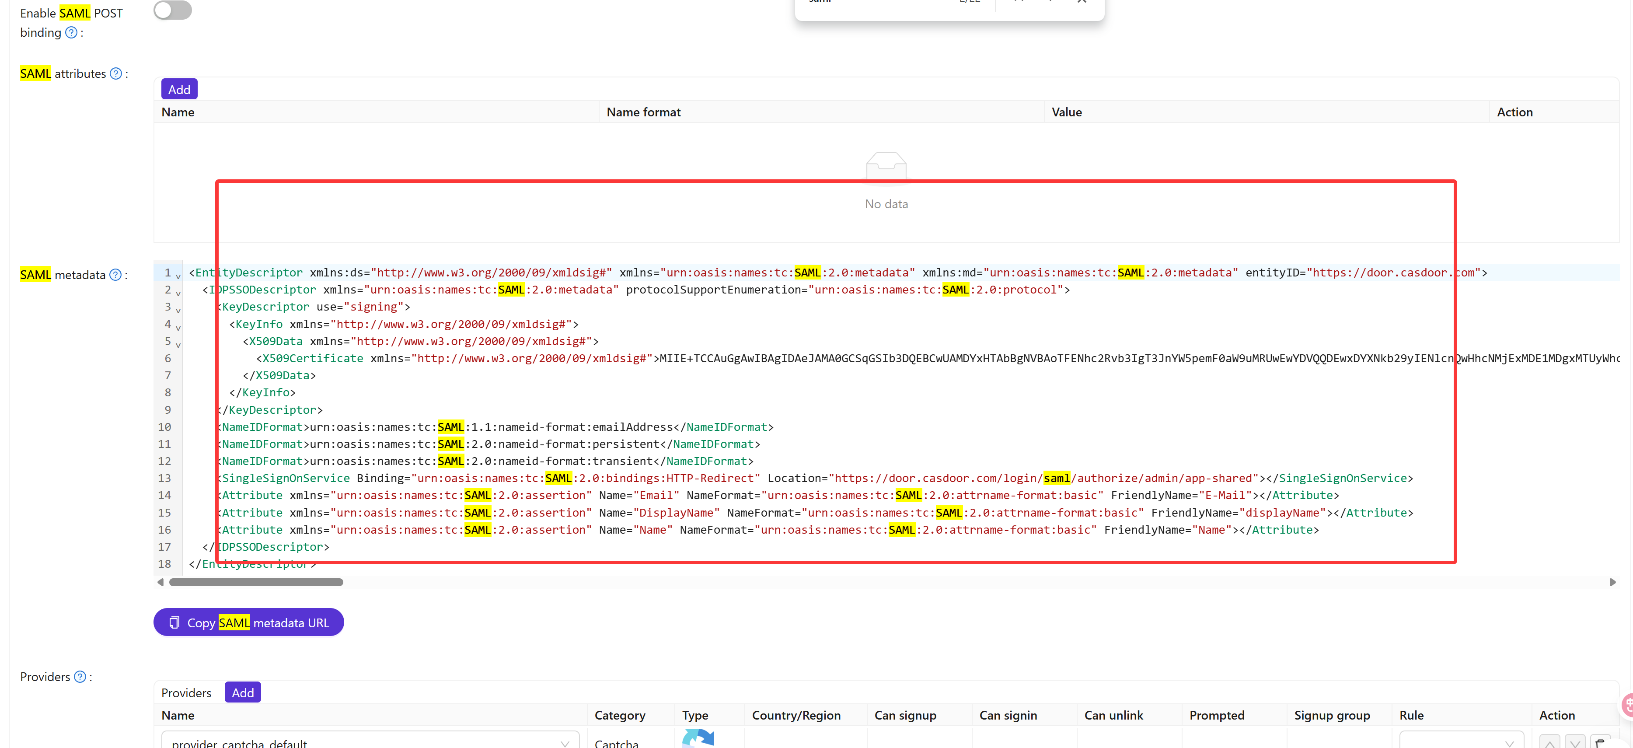The height and width of the screenshot is (748, 1633).
Task: Click copy icon in SAML metadata URL button
Action: tap(174, 622)
